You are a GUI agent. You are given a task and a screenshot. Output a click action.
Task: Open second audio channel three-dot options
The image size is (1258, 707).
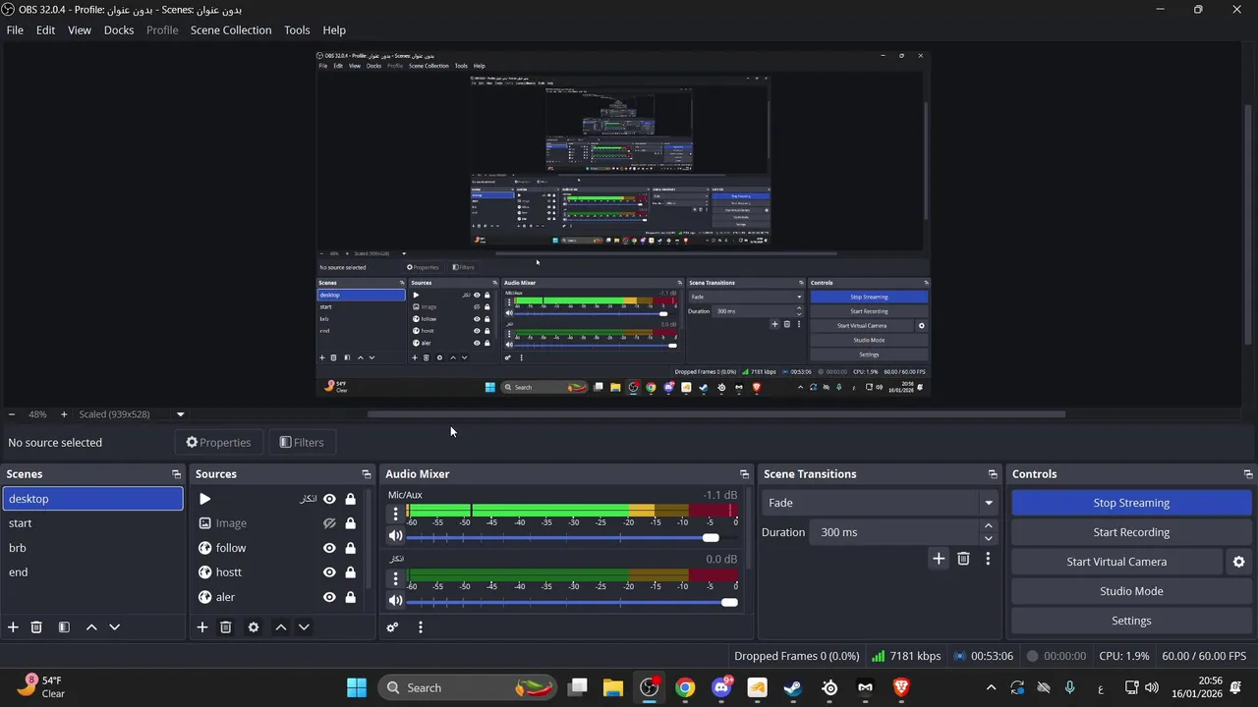click(x=396, y=578)
